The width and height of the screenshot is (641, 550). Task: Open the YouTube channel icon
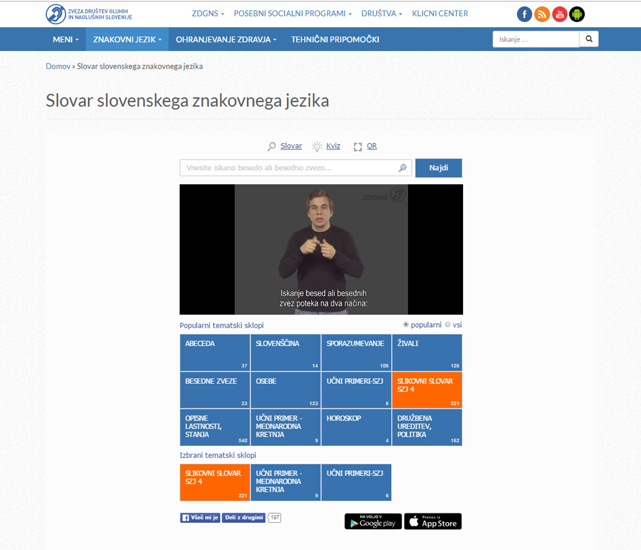[x=559, y=14]
